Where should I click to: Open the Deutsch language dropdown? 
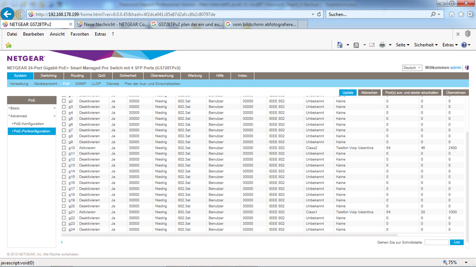(412, 67)
